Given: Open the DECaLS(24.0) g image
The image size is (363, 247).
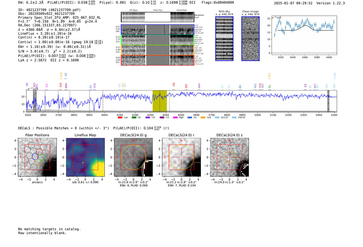Looking at the screenshot, I should tap(133, 157).
